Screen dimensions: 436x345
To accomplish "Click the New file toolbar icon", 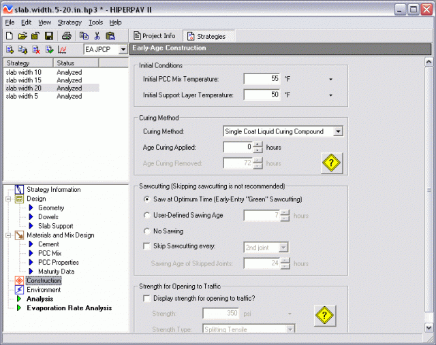I will point(9,35).
